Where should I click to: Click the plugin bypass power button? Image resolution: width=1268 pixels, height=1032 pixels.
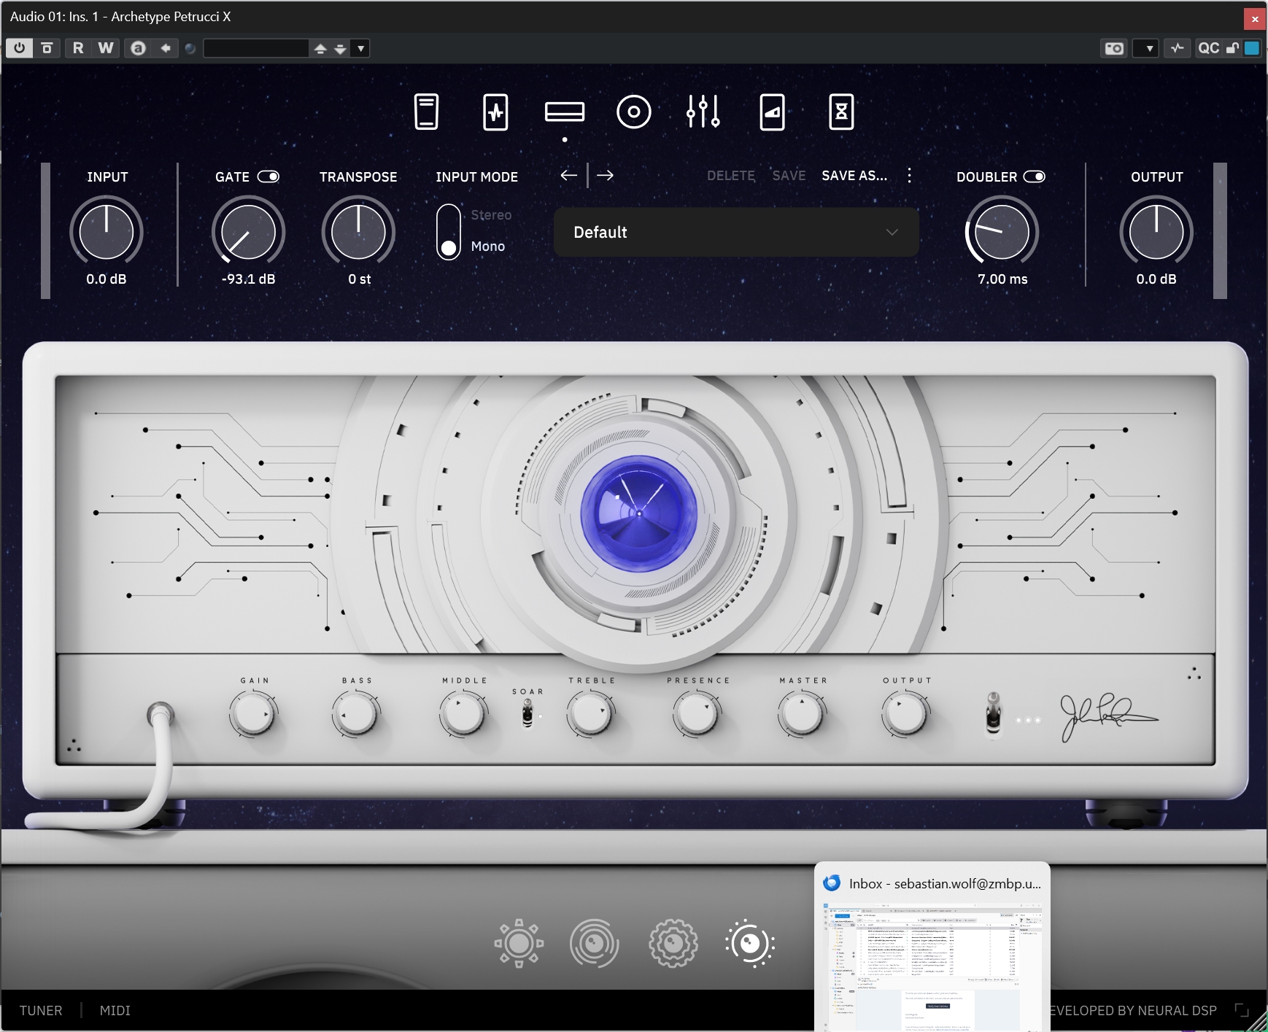[19, 48]
